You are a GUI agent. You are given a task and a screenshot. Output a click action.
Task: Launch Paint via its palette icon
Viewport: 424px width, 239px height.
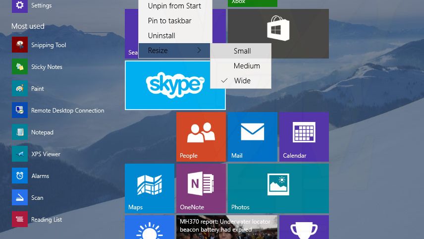coord(20,88)
